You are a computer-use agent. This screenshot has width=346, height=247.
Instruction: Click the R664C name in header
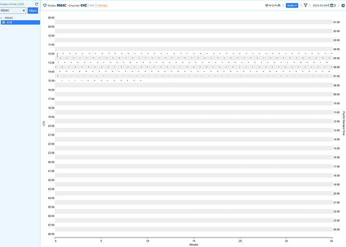[x=62, y=6]
